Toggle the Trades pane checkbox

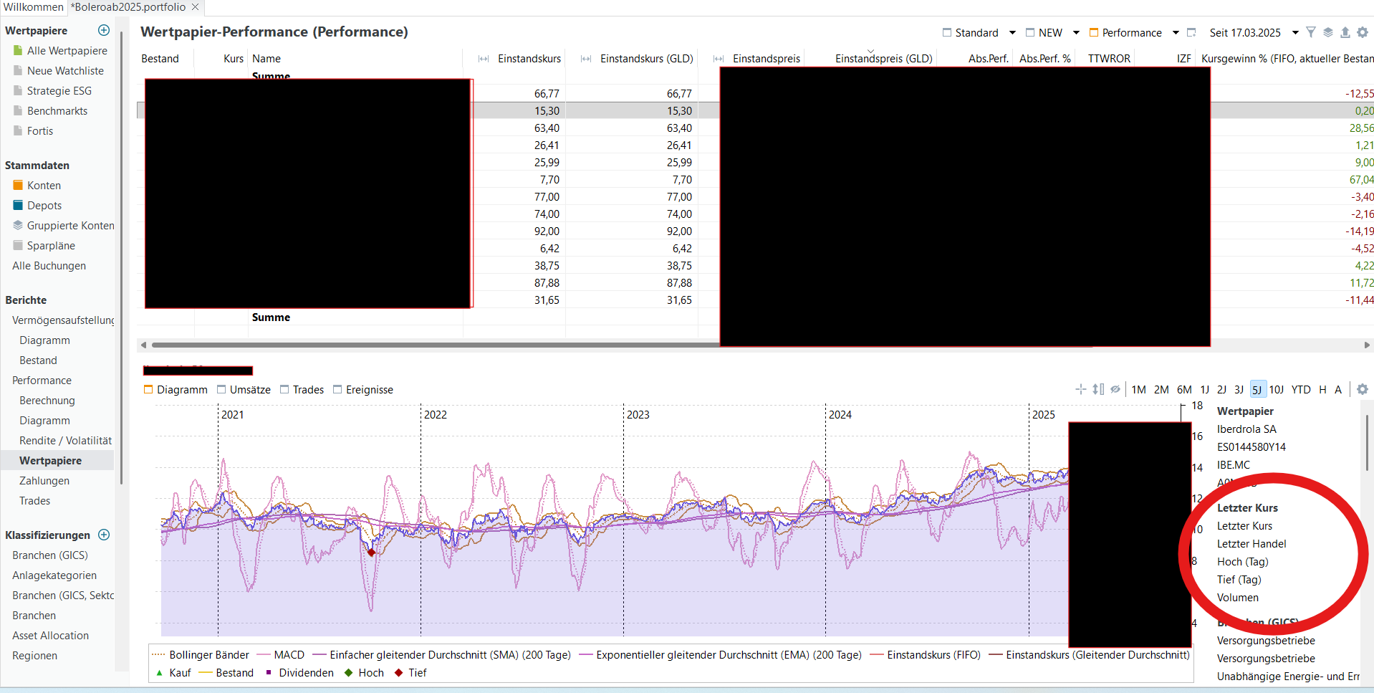(284, 390)
